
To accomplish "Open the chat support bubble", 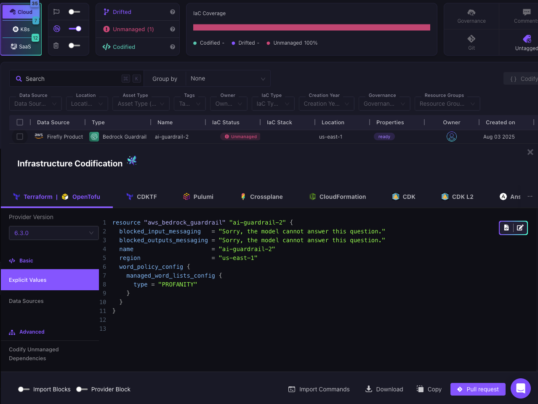I will coord(521,388).
